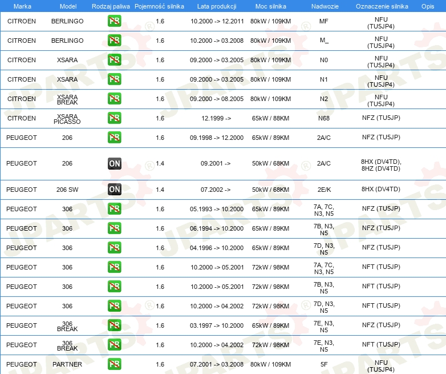Viewport: 446px width, 374px height.
Task: Click body code N2
Action: 324,99
